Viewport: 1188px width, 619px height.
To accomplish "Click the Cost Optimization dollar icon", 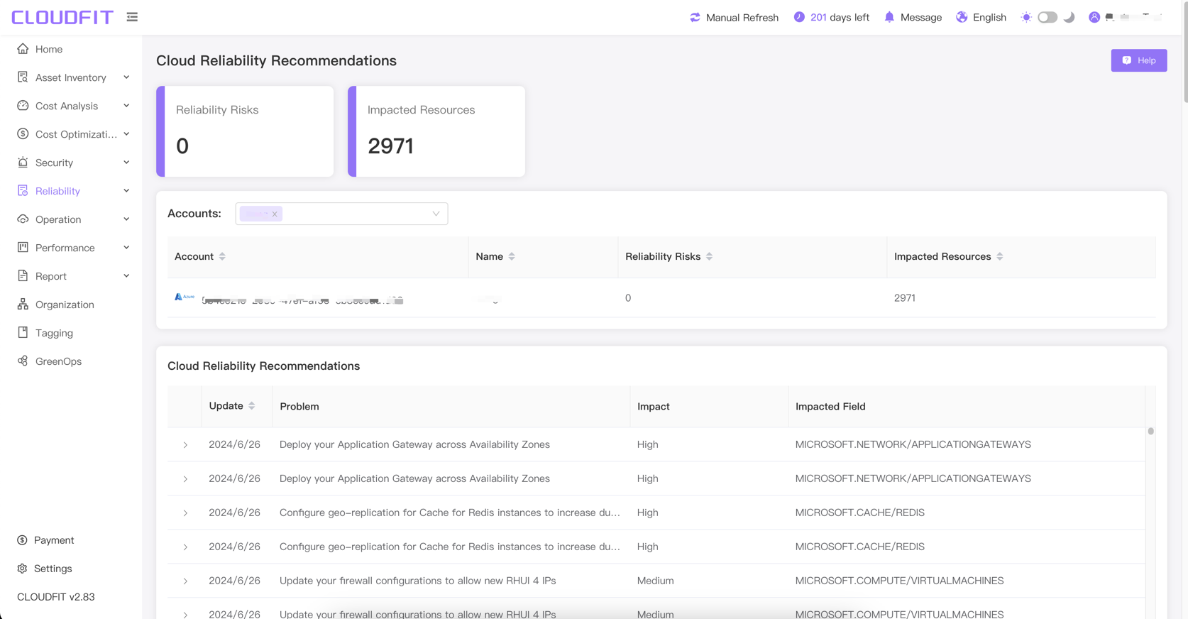I will 23,134.
